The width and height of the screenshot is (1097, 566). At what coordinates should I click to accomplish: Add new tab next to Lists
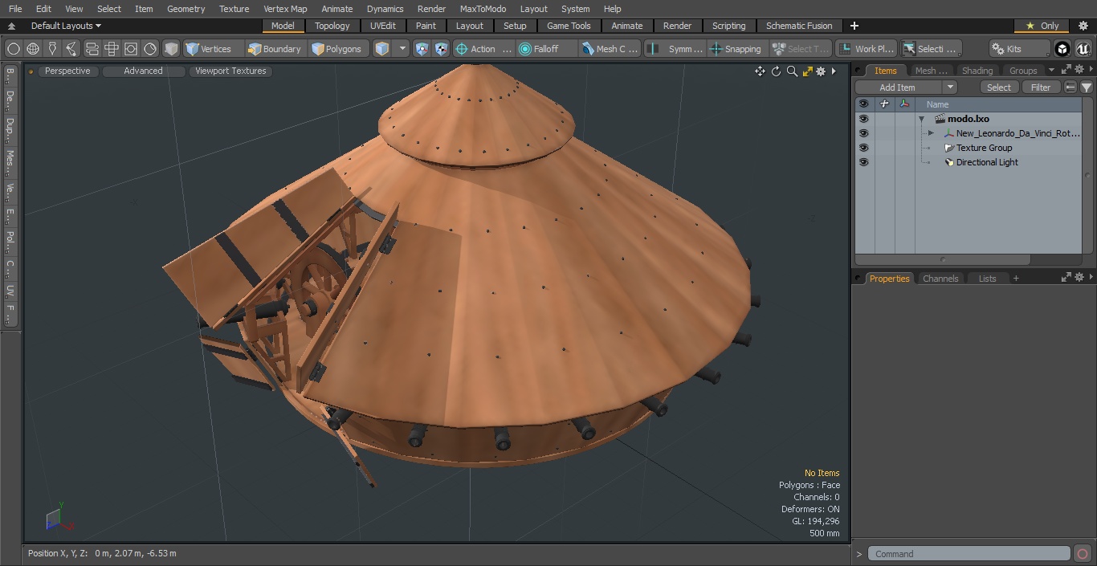point(1016,279)
